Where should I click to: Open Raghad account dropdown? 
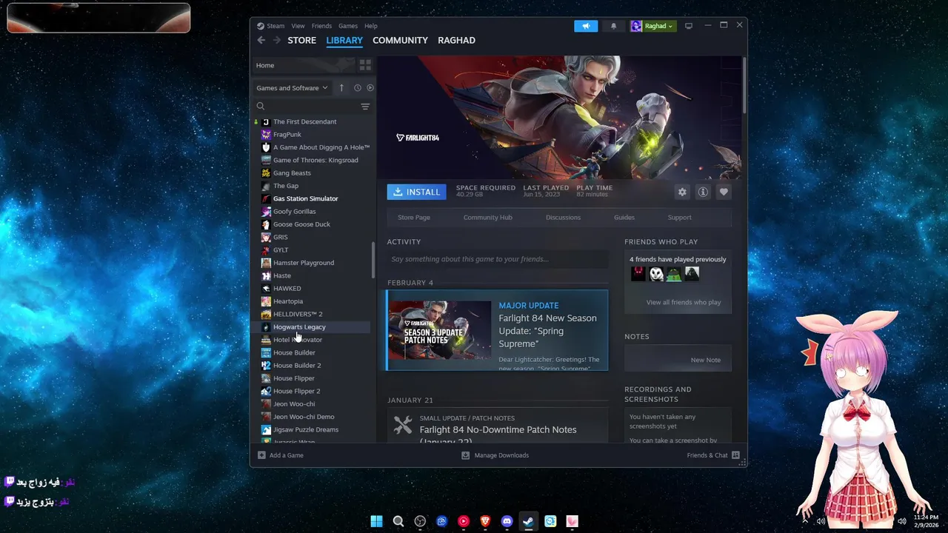click(652, 26)
